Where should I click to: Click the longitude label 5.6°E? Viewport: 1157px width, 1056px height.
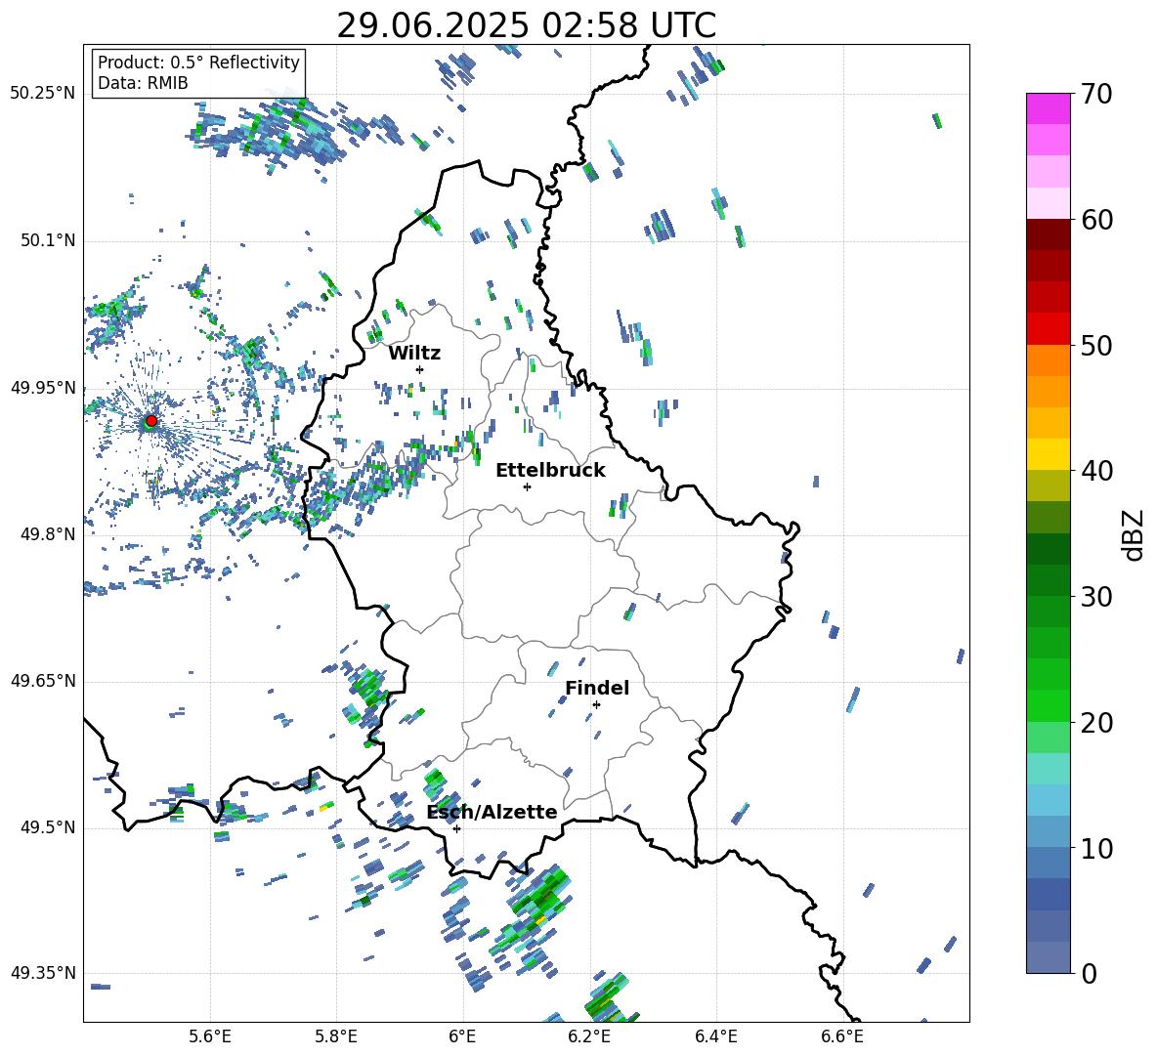[x=210, y=1036]
